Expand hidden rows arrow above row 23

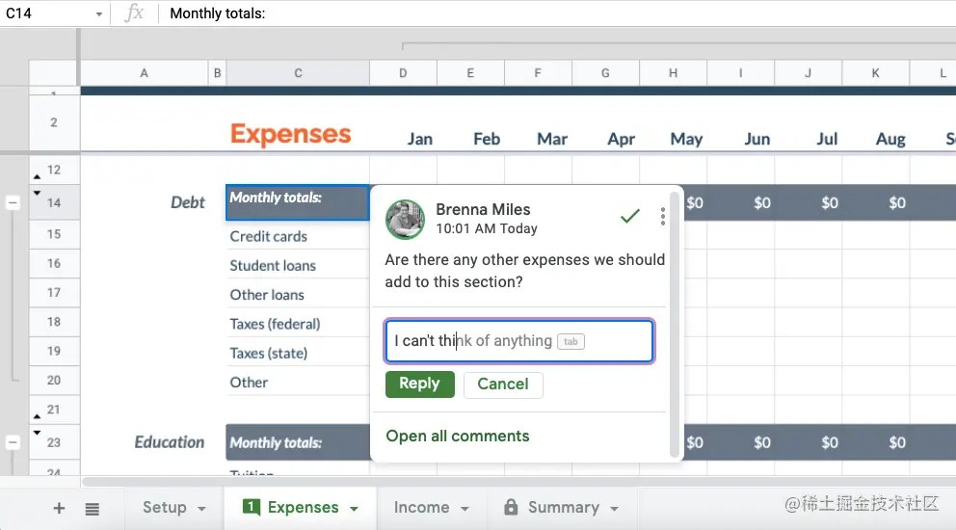tap(37, 433)
